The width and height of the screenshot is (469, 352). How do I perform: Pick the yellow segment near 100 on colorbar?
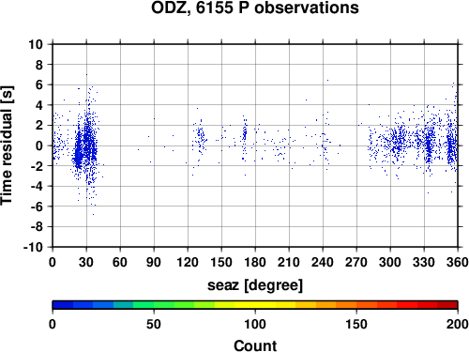(x=255, y=305)
